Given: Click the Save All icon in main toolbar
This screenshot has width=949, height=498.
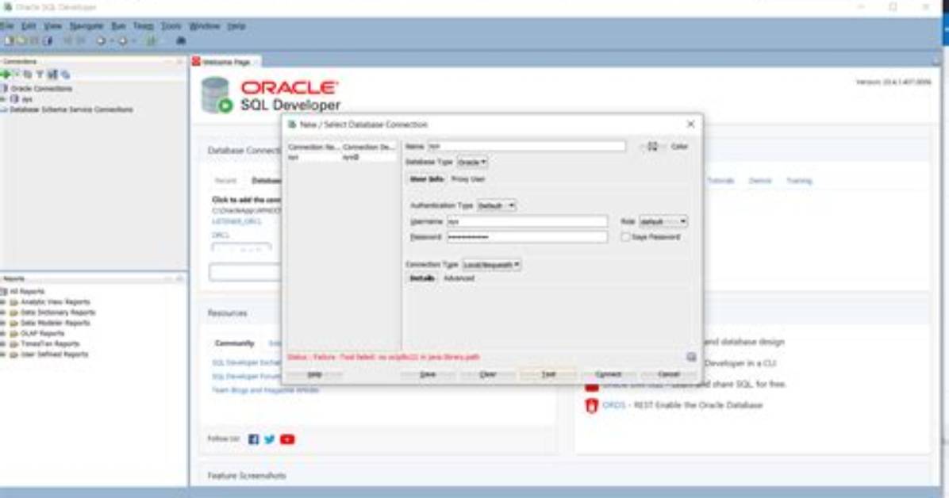Looking at the screenshot, I should [x=48, y=40].
